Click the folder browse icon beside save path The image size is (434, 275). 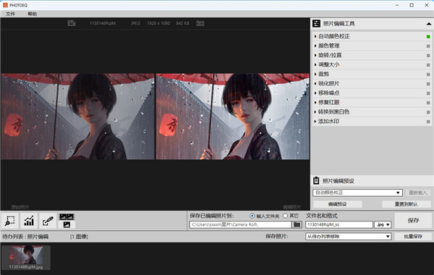[297, 224]
